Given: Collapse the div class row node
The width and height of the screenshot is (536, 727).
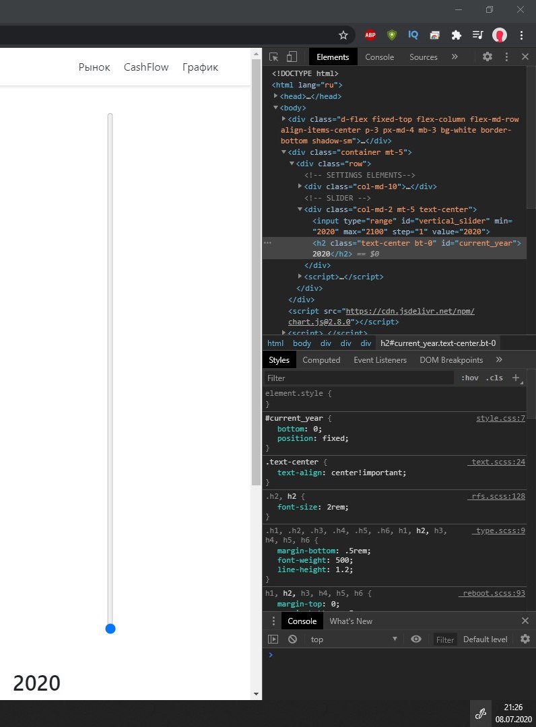Looking at the screenshot, I should [292, 163].
